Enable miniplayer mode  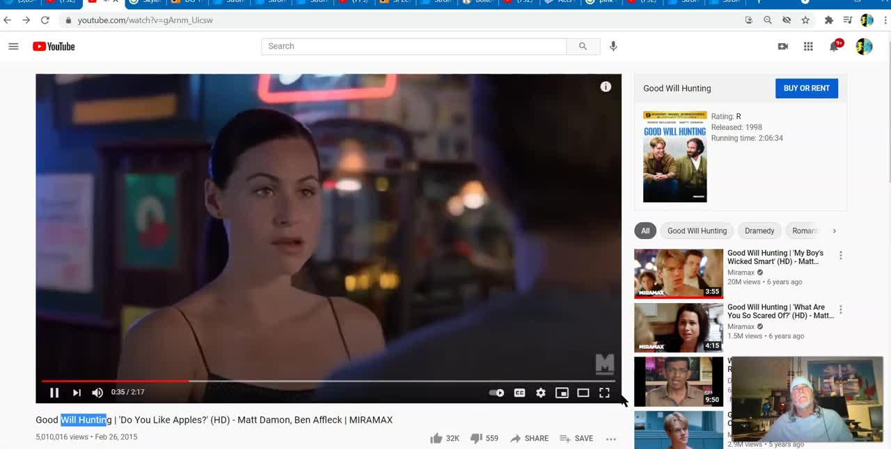coord(562,393)
